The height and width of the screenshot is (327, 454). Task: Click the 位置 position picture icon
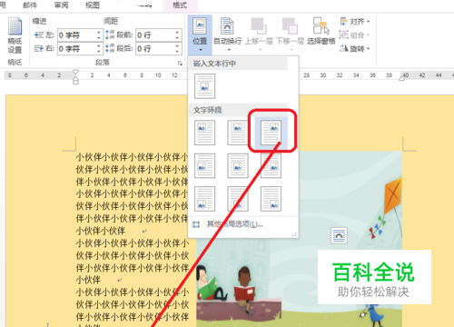[x=200, y=26]
